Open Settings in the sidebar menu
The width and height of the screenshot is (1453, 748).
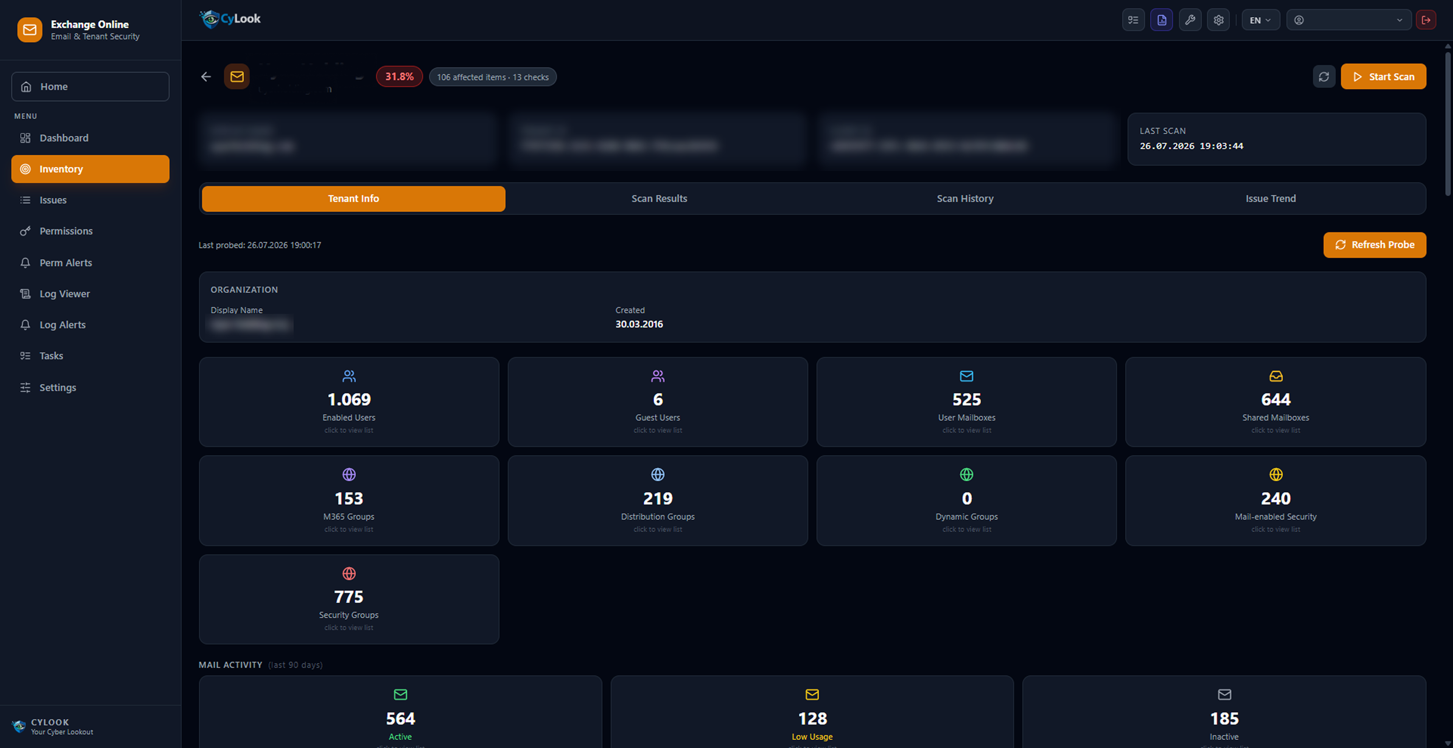click(x=90, y=387)
